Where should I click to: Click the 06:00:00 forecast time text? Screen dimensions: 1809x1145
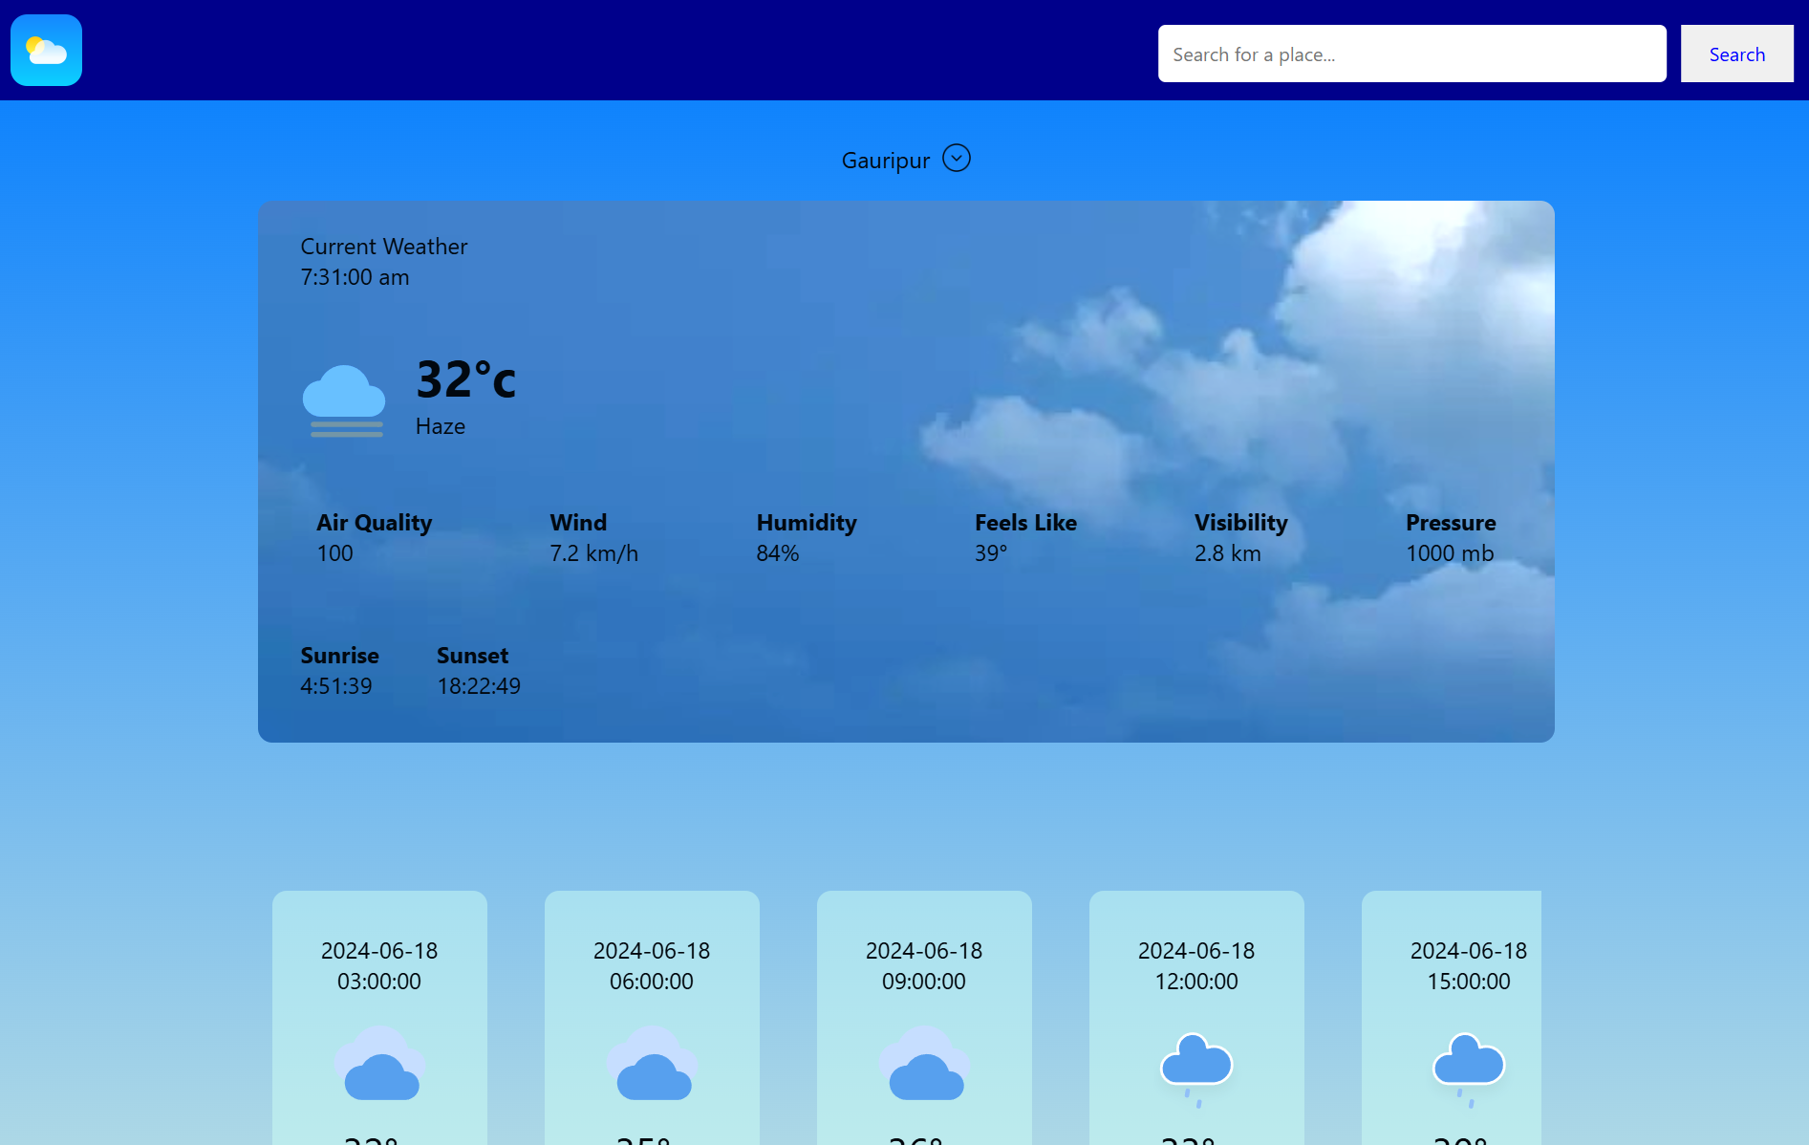(652, 982)
